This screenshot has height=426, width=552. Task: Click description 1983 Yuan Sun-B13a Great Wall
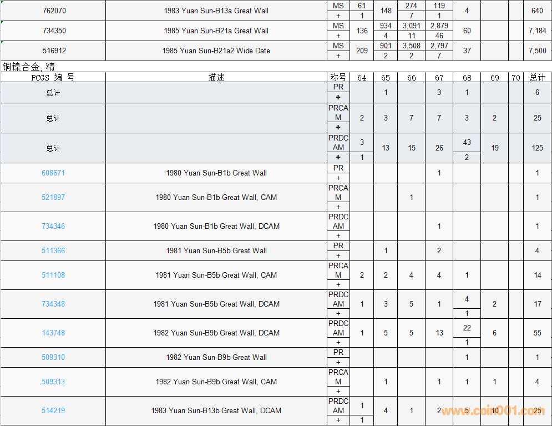click(x=216, y=11)
